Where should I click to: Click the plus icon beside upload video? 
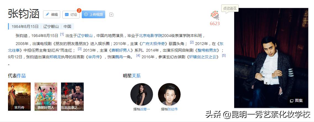pos(111,15)
